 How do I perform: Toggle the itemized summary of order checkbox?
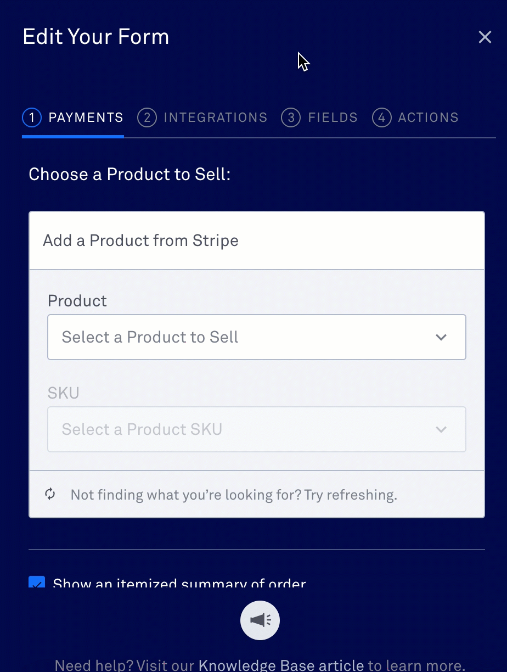(x=37, y=582)
